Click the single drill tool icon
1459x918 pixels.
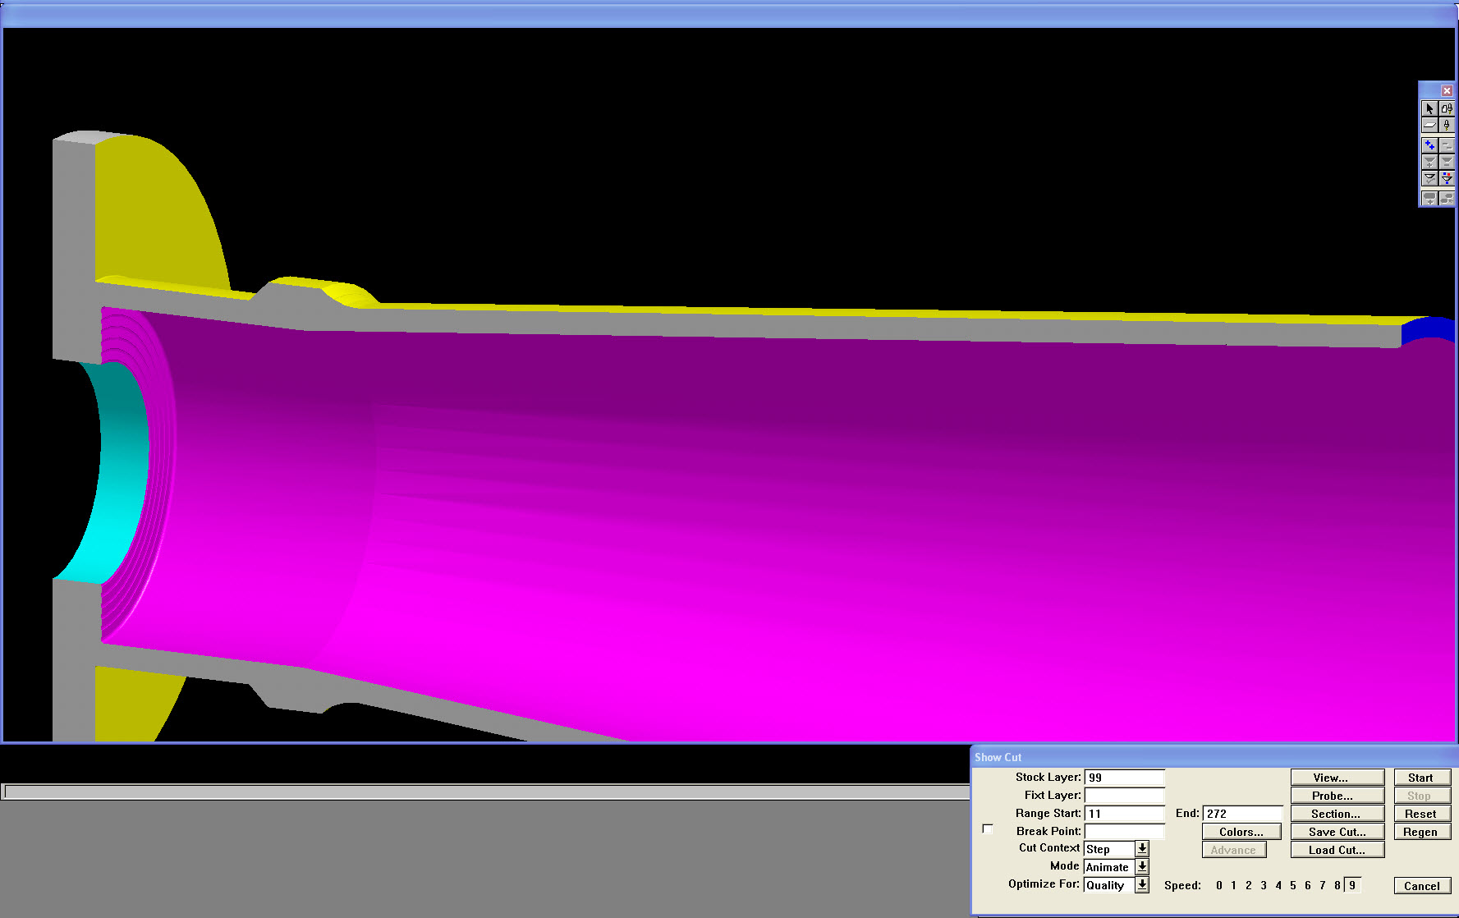pos(1447,126)
